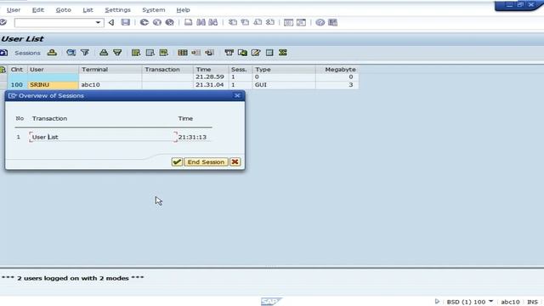The image size is (544, 306).
Task: Go to the last page icon
Action: 270,23
